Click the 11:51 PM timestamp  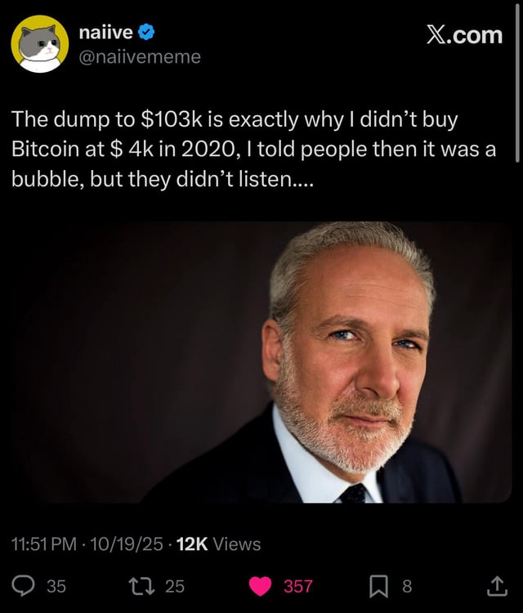(49, 544)
